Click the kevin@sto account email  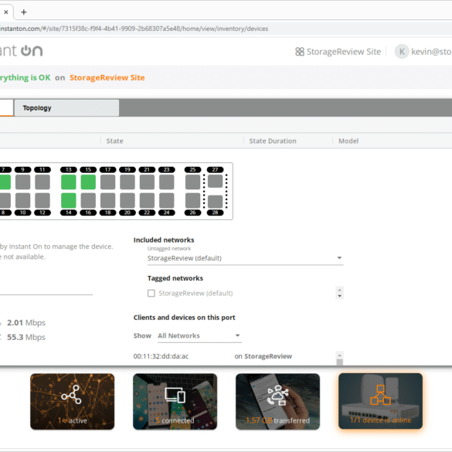pos(431,52)
